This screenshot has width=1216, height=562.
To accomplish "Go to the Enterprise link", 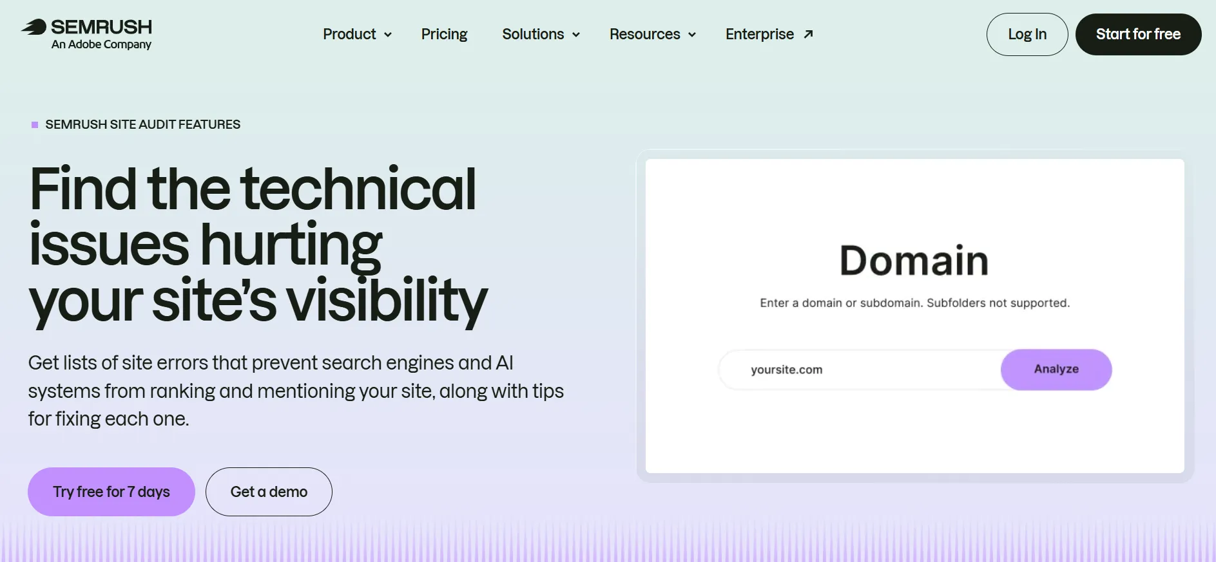I will point(760,34).
